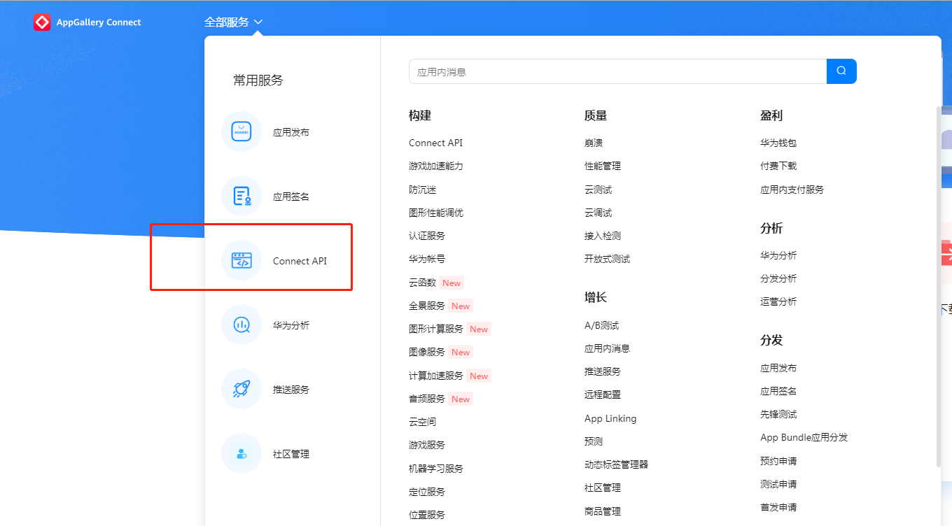Open 应用签名 under 分发
The height and width of the screenshot is (526, 952).
778,391
